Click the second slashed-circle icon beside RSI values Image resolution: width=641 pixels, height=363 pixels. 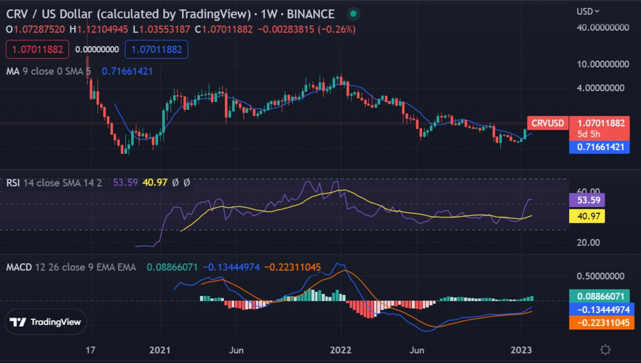click(187, 182)
